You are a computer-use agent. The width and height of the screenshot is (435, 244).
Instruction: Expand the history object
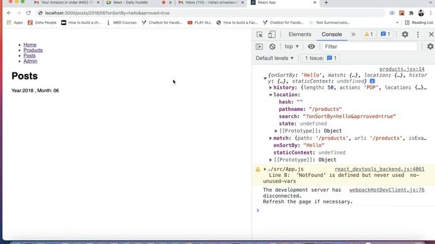click(x=271, y=87)
